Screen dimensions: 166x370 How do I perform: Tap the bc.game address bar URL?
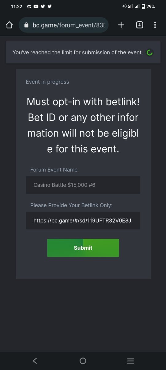click(x=69, y=25)
